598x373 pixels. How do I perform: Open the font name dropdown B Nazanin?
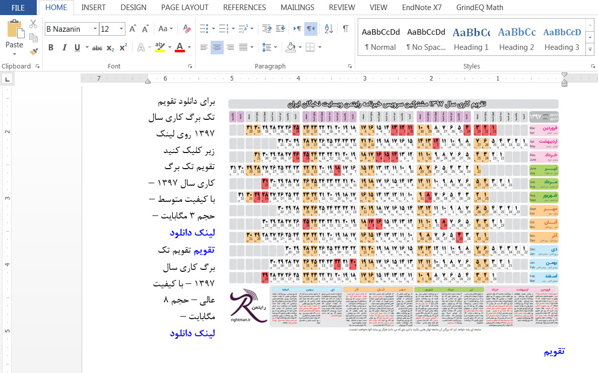pos(95,29)
